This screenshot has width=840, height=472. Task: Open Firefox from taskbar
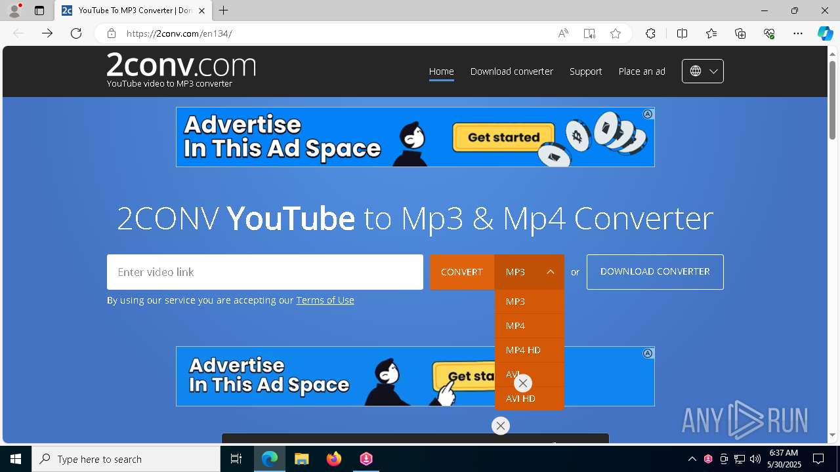point(334,459)
